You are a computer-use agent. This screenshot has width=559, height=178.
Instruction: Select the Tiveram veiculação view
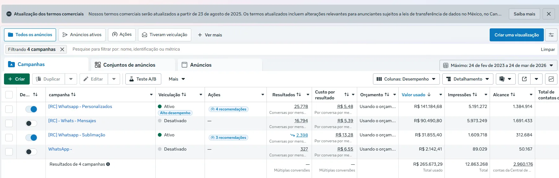coord(165,35)
